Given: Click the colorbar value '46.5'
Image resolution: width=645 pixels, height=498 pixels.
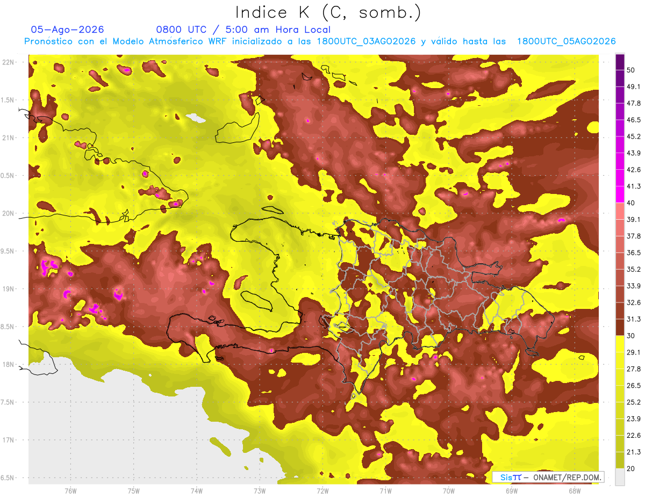Looking at the screenshot, I should 633,120.
